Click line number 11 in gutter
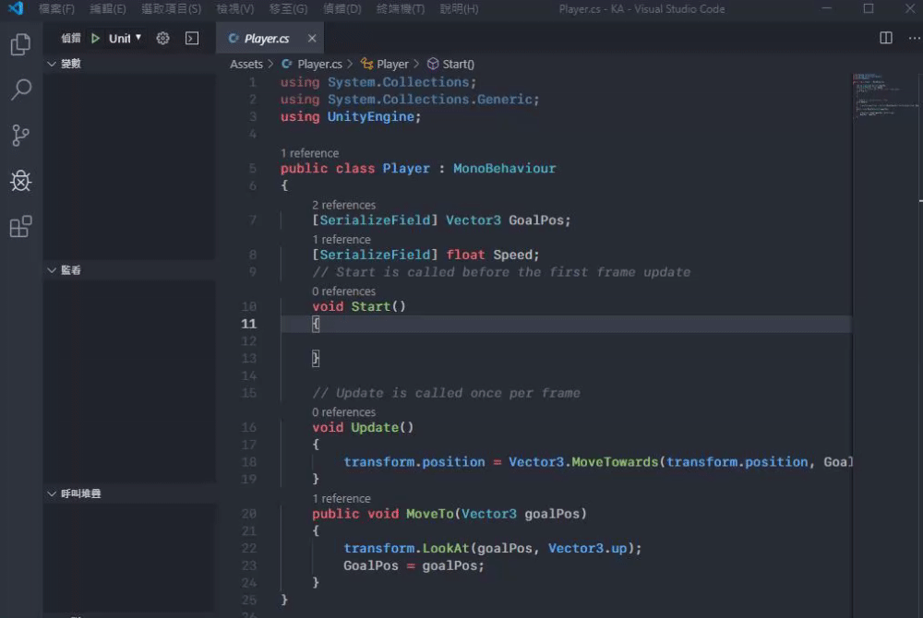The image size is (923, 618). 249,324
